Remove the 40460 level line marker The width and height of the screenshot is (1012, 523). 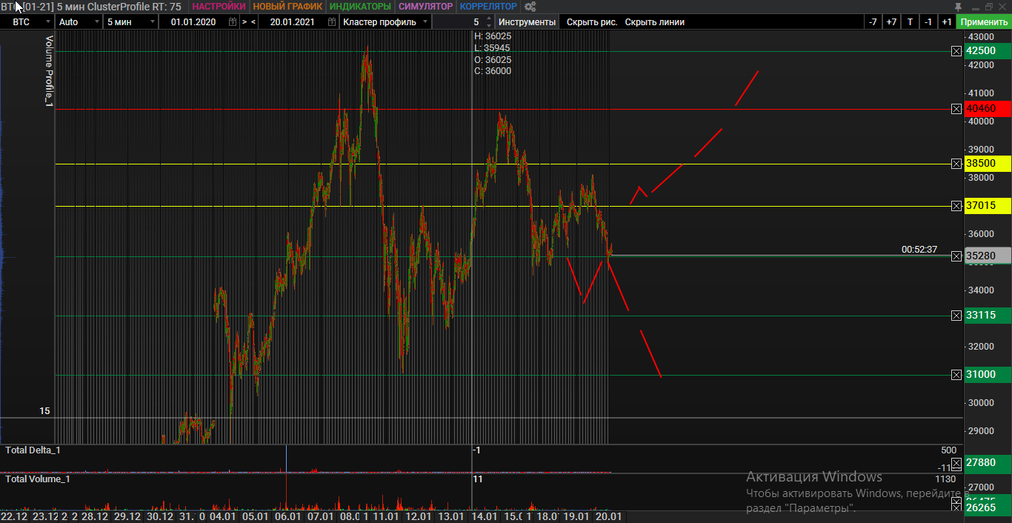(x=956, y=109)
